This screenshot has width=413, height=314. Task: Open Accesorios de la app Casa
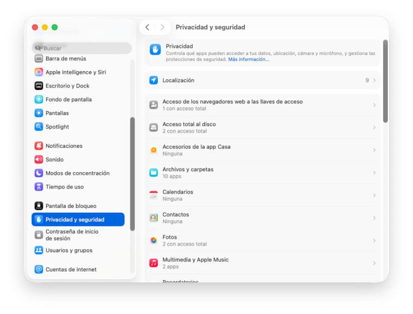261,150
